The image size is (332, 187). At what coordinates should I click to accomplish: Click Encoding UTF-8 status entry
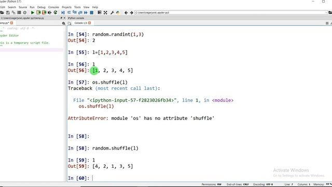[x=263, y=184]
